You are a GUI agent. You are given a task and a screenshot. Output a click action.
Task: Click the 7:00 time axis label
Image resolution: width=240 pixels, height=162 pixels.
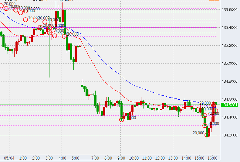(x=95, y=158)
